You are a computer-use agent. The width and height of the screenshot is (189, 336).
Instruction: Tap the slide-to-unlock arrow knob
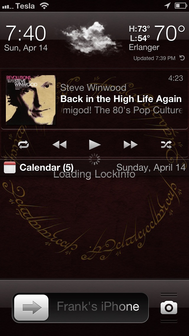(x=31, y=308)
